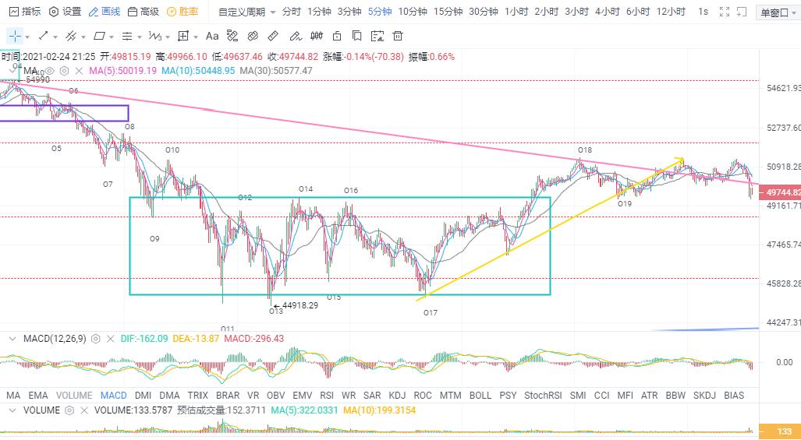The width and height of the screenshot is (801, 440).
Task: Switch to the 1s timeframe
Action: (703, 11)
